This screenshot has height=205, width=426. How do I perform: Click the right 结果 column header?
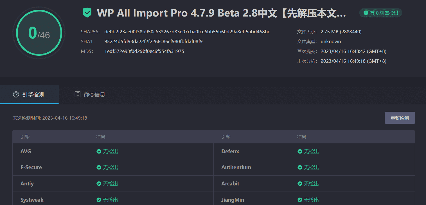pyautogui.click(x=302, y=137)
